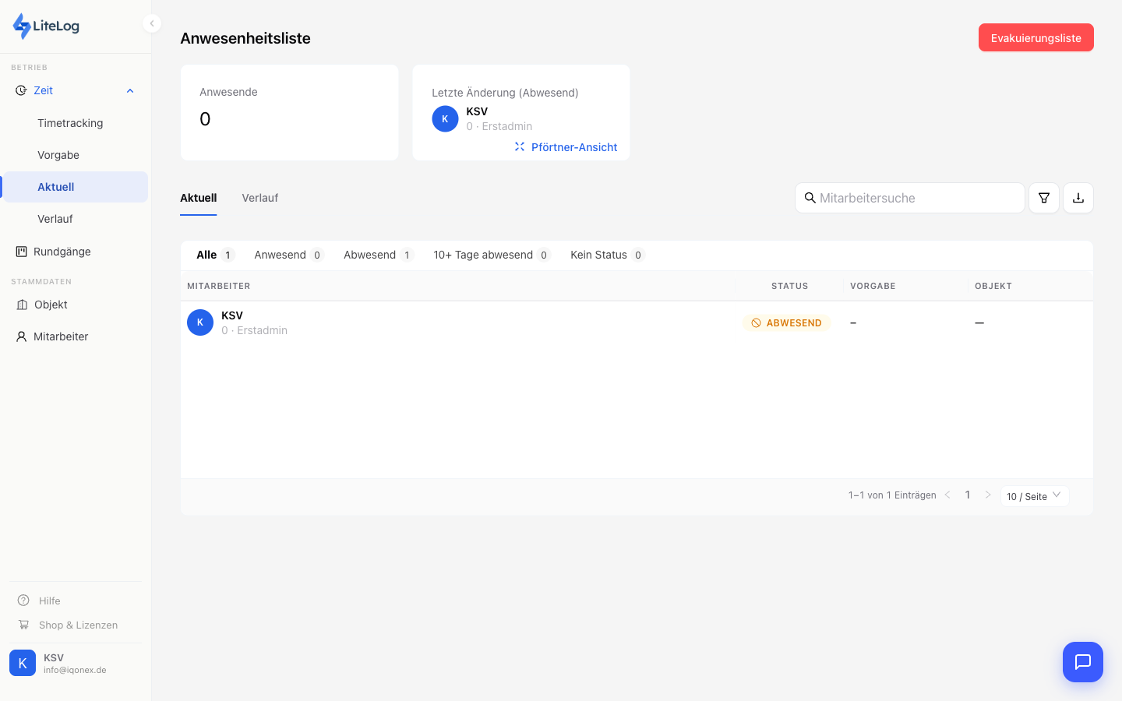Click the download export icon

(x=1078, y=198)
